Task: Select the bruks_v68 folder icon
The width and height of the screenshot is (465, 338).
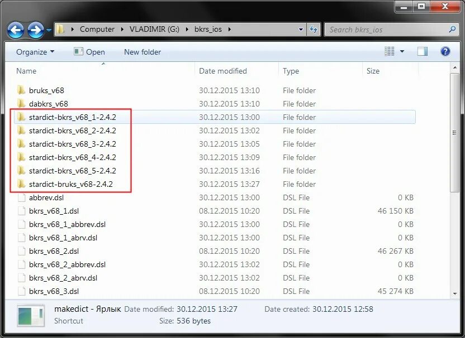Action: (21, 90)
